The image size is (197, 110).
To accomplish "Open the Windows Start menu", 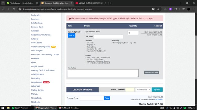I will point(3,108).
